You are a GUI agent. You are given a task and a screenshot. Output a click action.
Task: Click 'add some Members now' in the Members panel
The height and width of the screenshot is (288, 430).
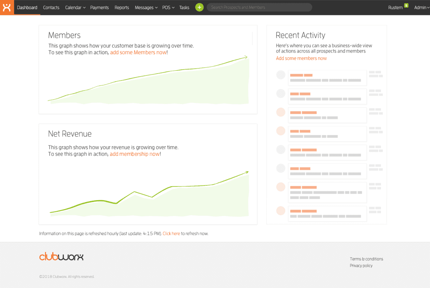coord(138,52)
